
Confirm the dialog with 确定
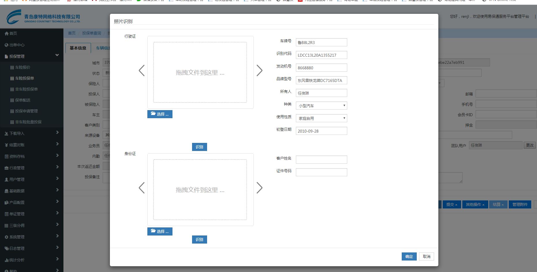(409, 256)
